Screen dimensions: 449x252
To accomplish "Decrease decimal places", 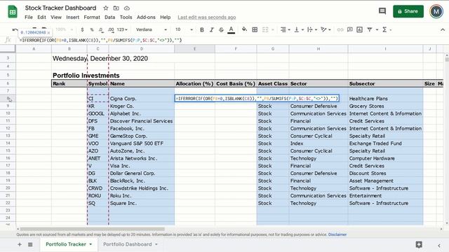I will [x=101, y=29].
